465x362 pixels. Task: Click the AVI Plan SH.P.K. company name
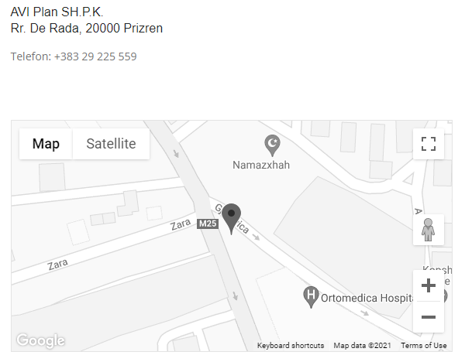[57, 12]
